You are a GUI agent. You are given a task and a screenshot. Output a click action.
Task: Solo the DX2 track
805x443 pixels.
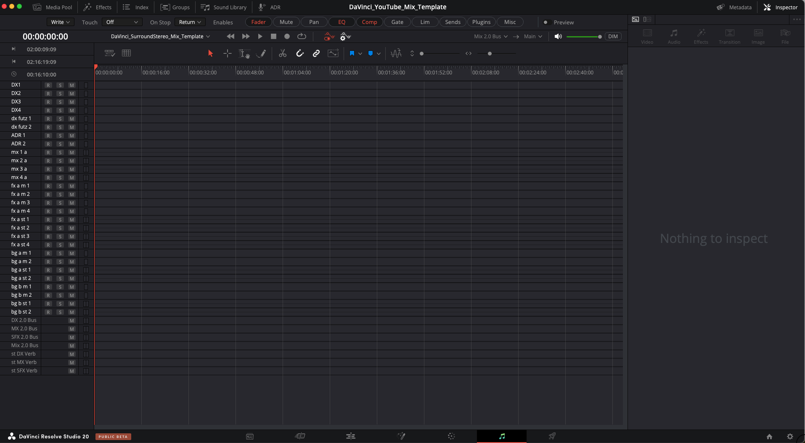[x=60, y=94]
